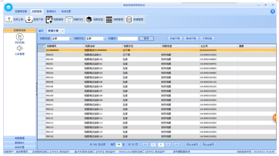Click the 查询 search button

146,38
